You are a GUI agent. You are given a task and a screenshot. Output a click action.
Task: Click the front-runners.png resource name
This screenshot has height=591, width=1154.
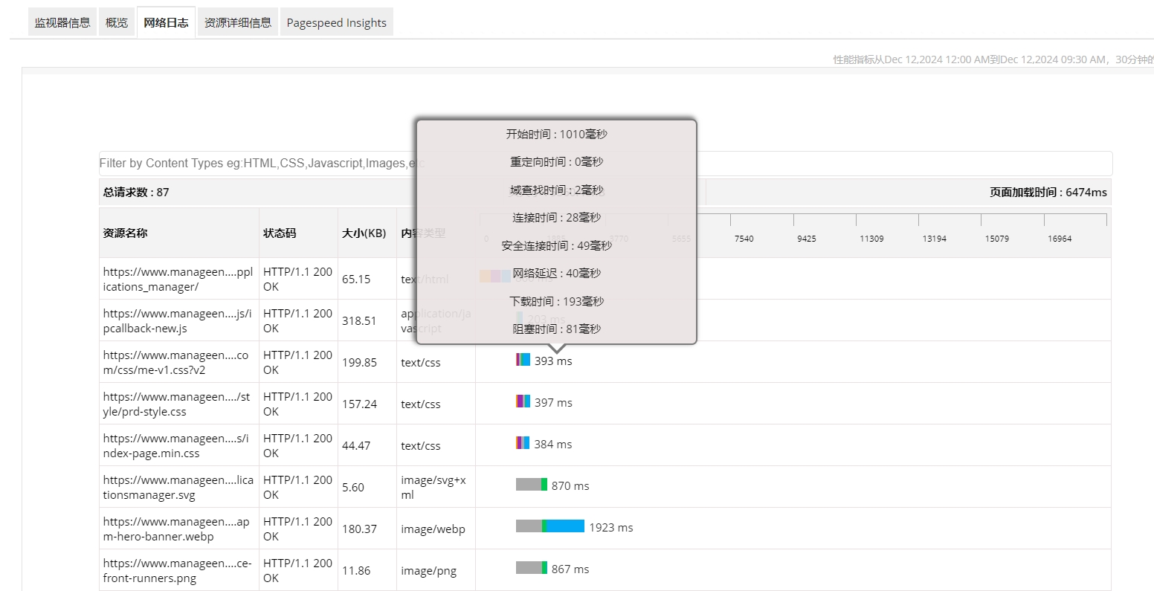tap(178, 570)
